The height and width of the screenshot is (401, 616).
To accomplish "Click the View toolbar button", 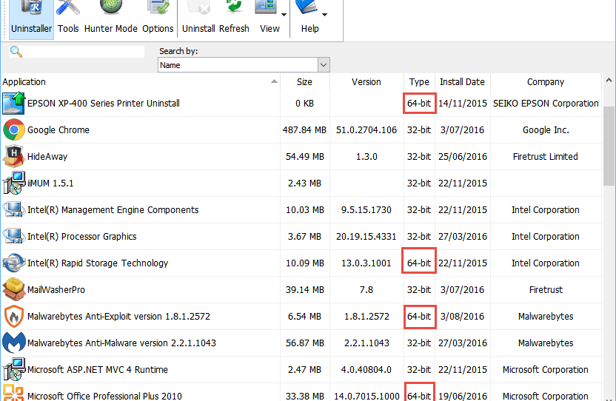I will click(x=269, y=18).
